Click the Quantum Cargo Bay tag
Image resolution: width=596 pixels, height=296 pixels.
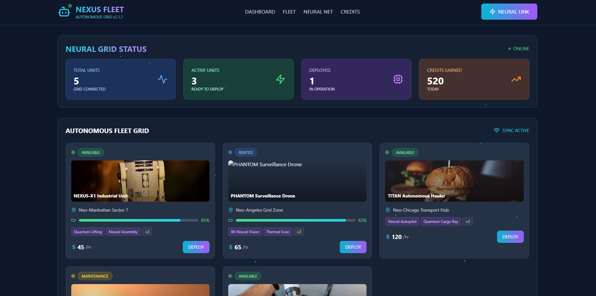tap(441, 222)
